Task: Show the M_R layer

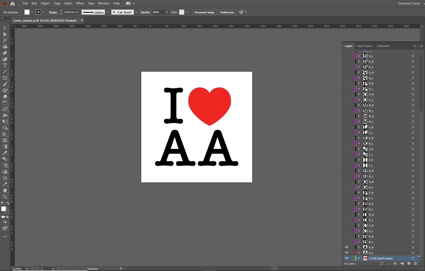Action: click(x=346, y=116)
